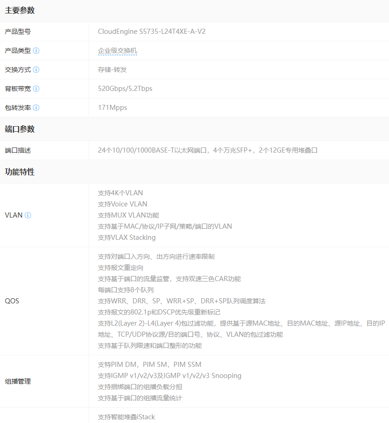389x423 pixels.
Task: Click the port description starting with 24个10/100/1000BASE-T
Action: [208, 150]
